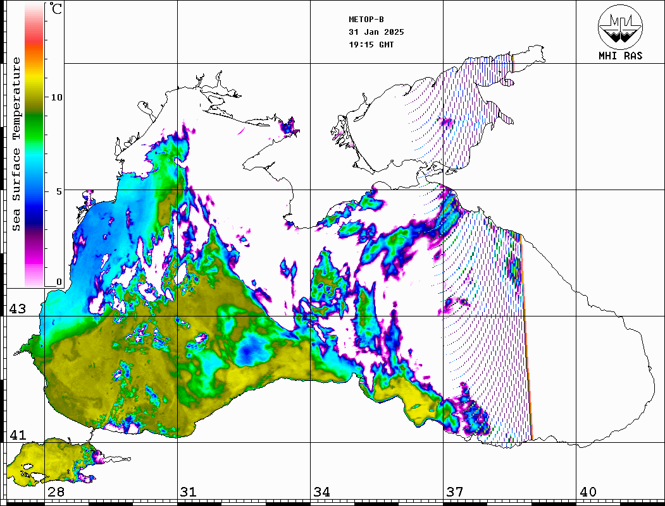665x506 pixels.
Task: Click the longitude label 40
Action: pos(587,492)
